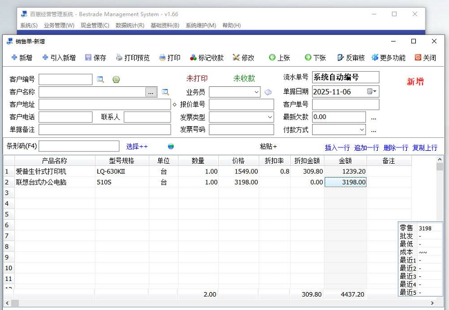Screen dimensions: 449x310
Task: Click the 打印 print button
Action: click(170, 58)
